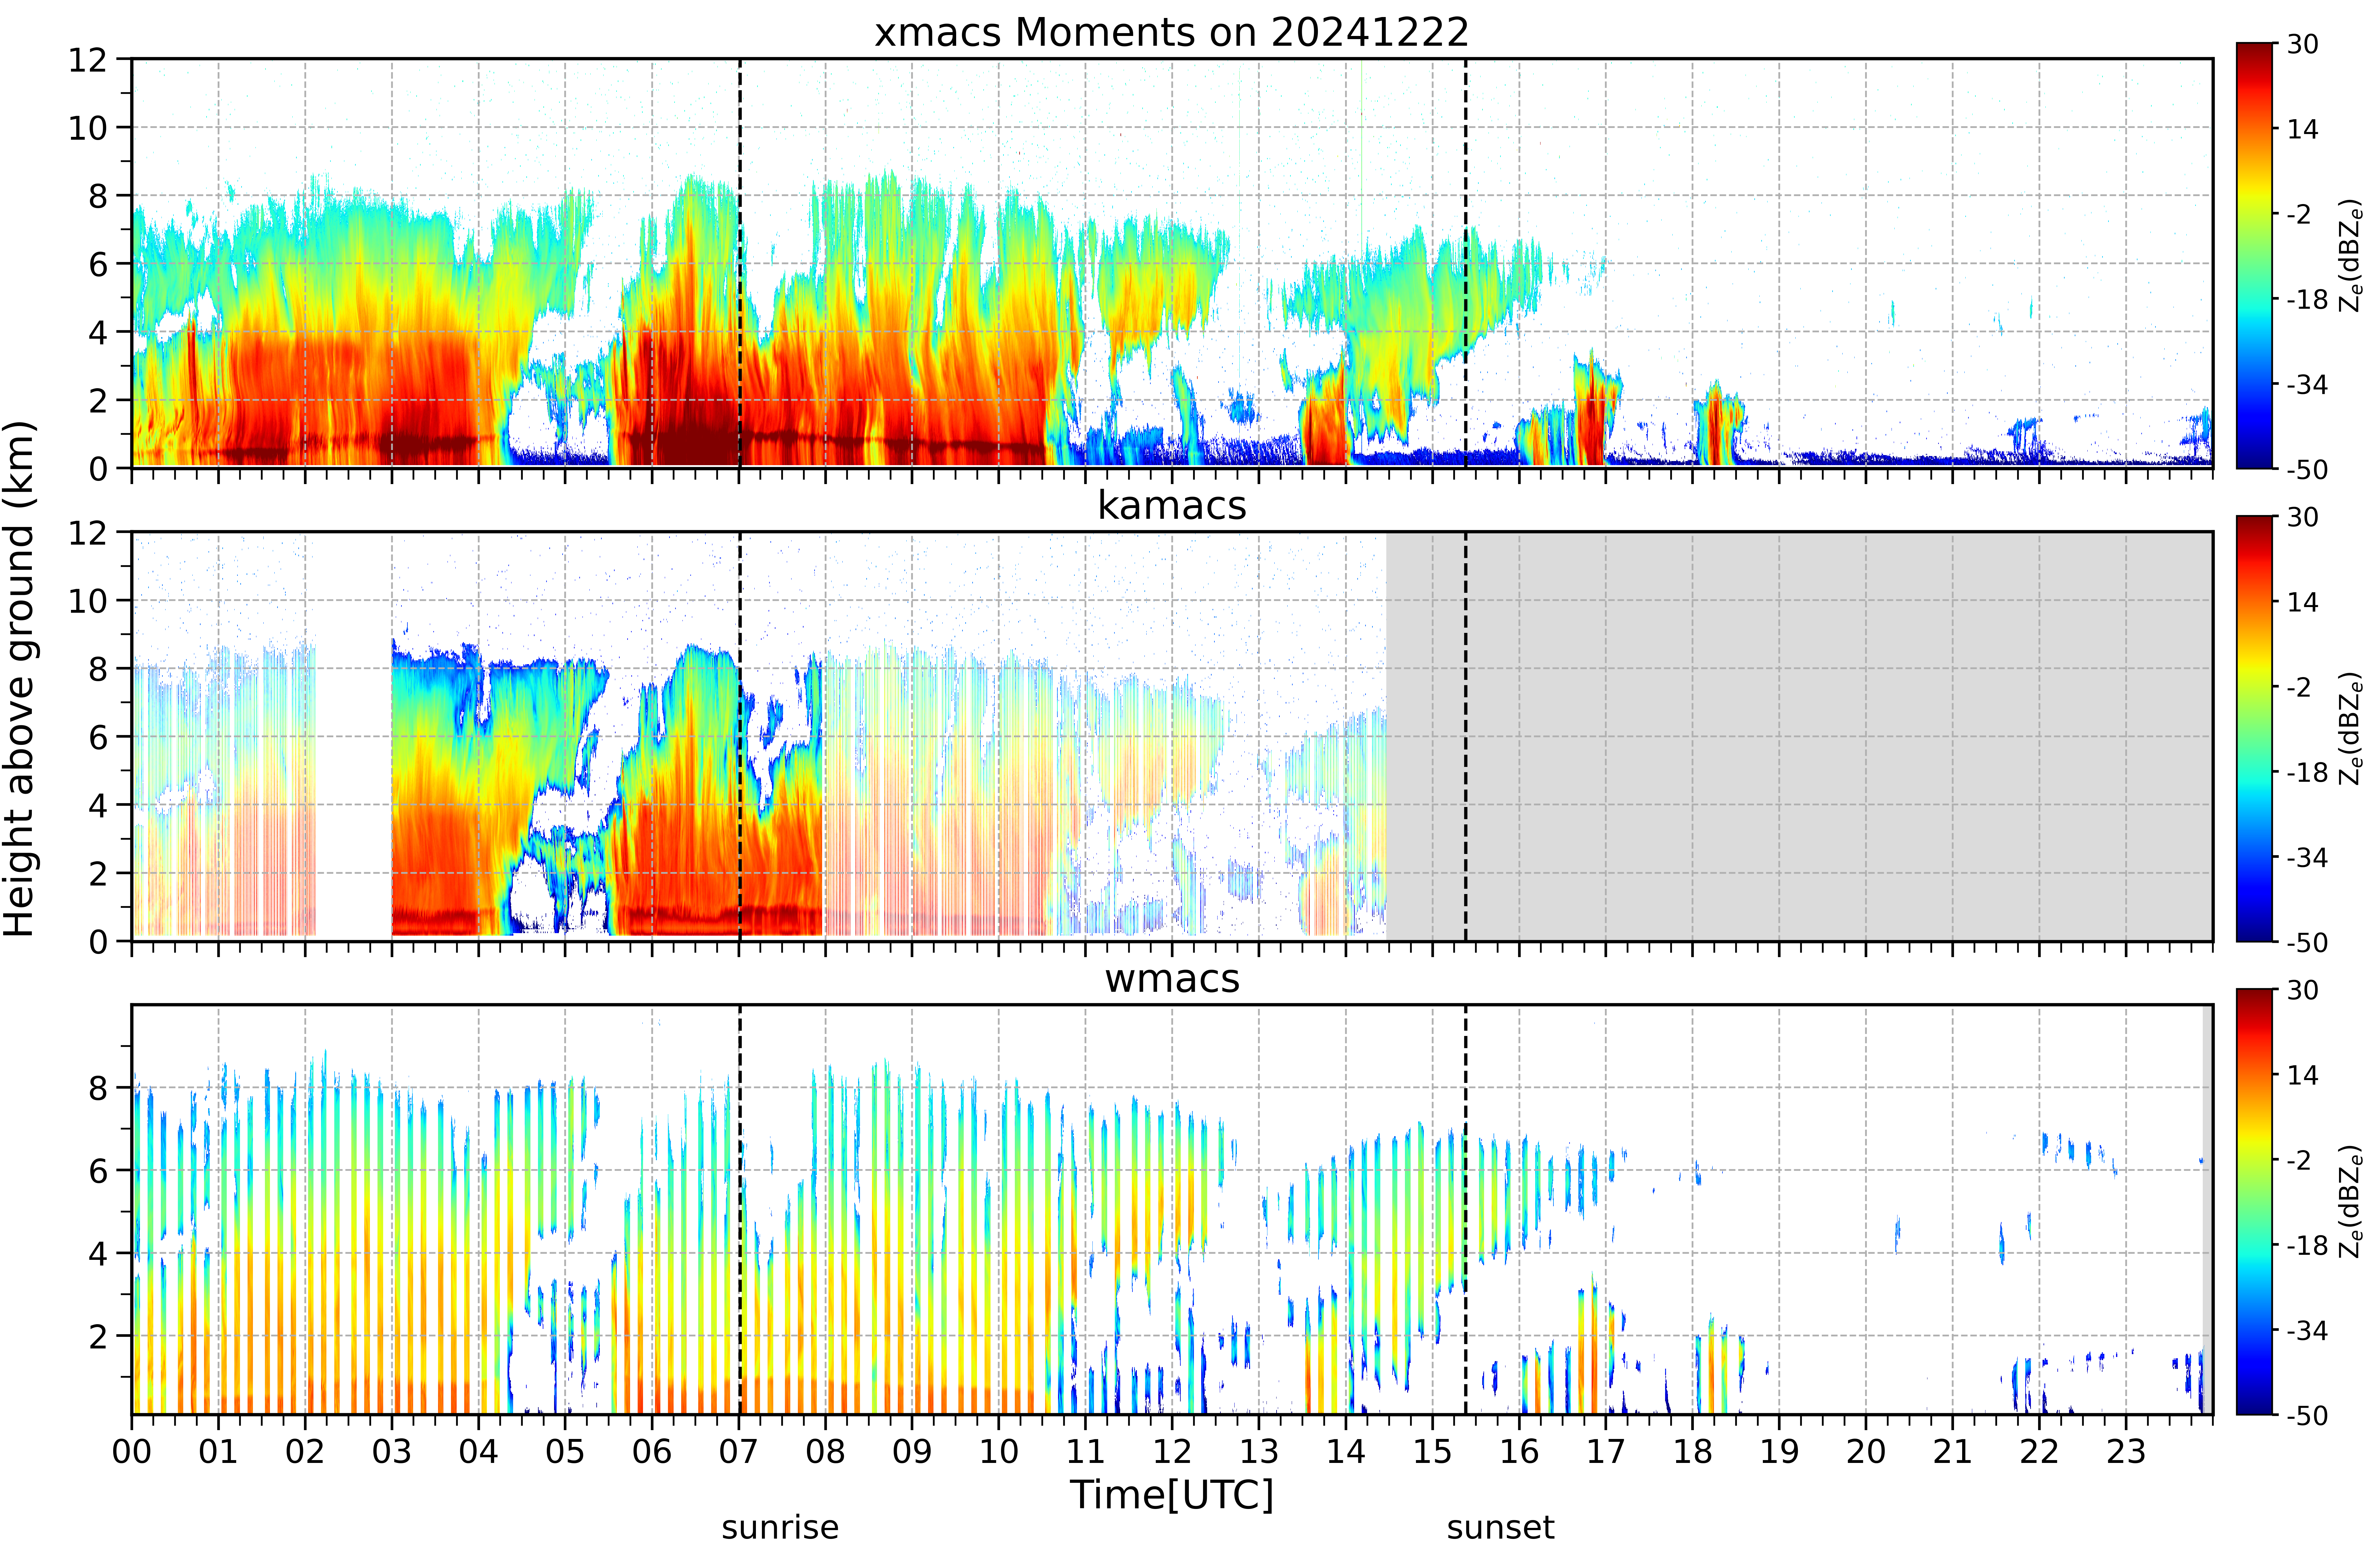Image resolution: width=2380 pixels, height=1561 pixels.
Task: Click the '15' time tick label
Action: (x=1432, y=1452)
